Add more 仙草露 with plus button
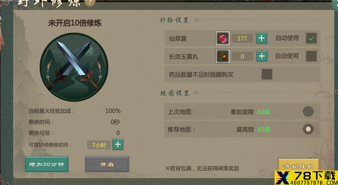 [x=262, y=39]
